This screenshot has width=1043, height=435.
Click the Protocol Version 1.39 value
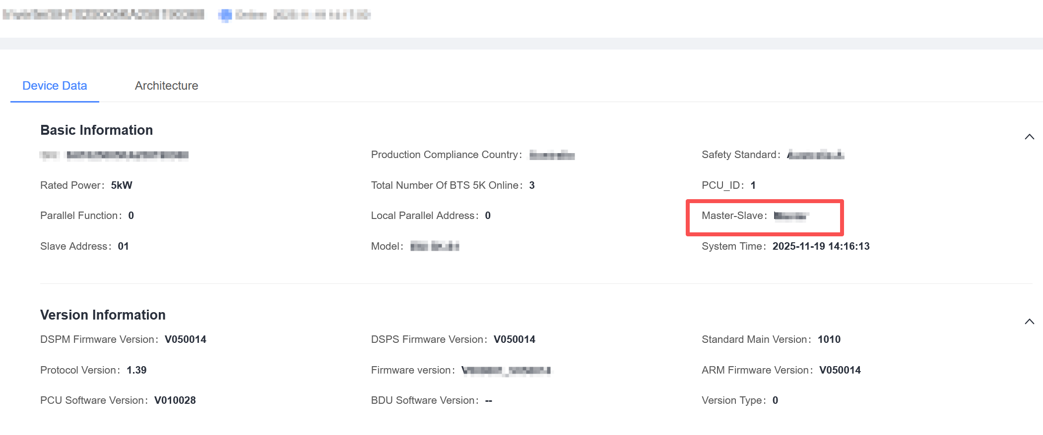coord(136,370)
